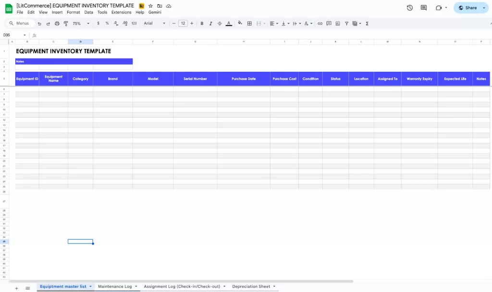Select the Paint format tool
This screenshot has height=292, width=492.
point(65,23)
